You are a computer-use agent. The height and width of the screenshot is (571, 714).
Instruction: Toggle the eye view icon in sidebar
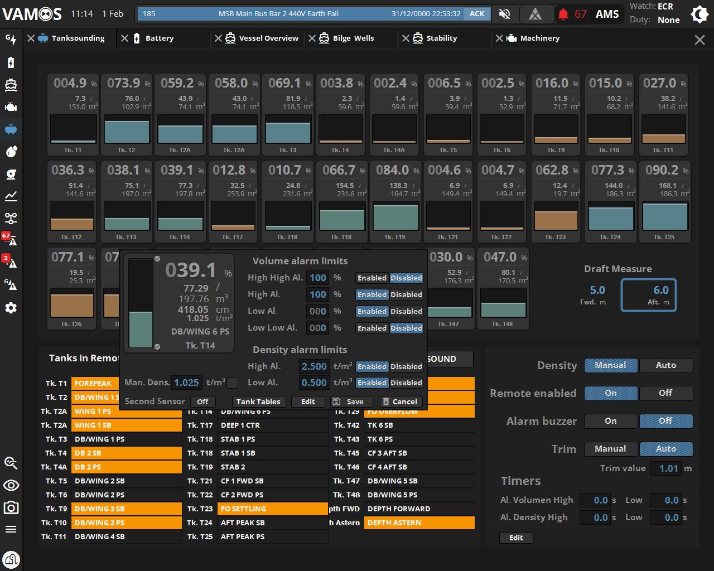(x=11, y=485)
